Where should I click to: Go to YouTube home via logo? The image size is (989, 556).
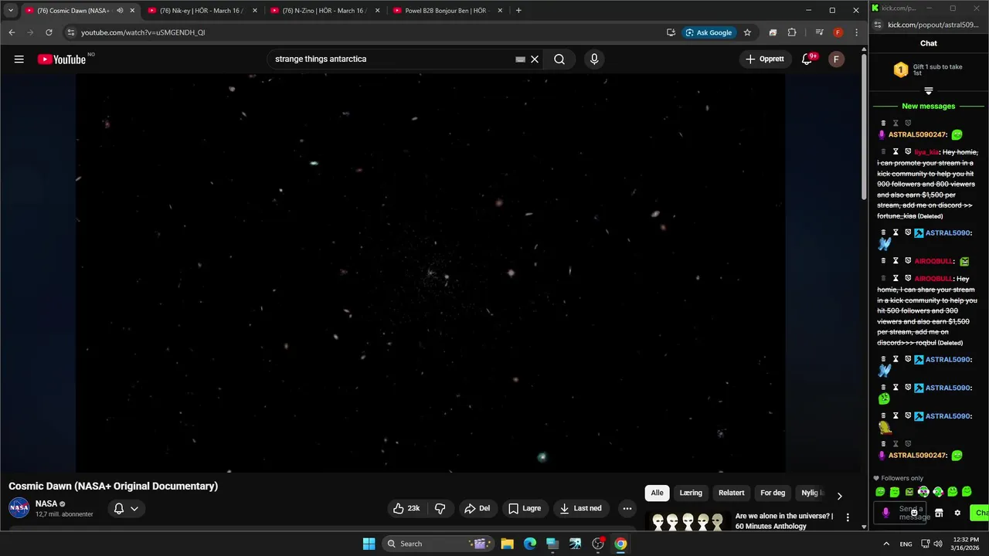62,59
